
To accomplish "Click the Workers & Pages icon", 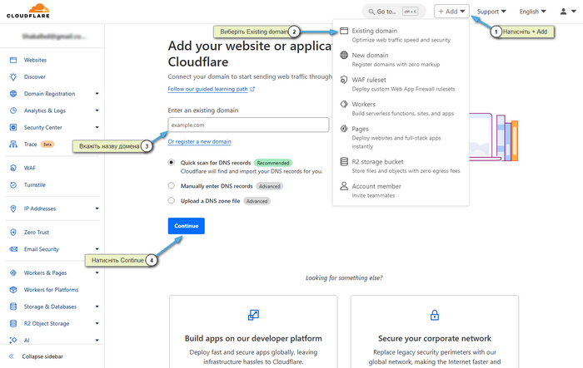I will 13,273.
